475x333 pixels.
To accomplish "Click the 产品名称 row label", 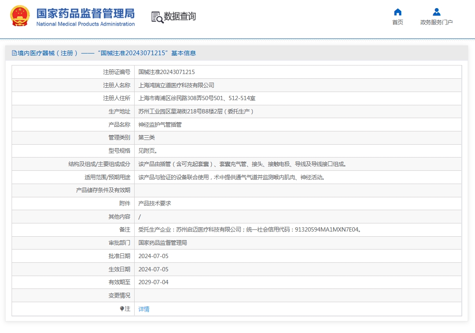I will click(119, 125).
